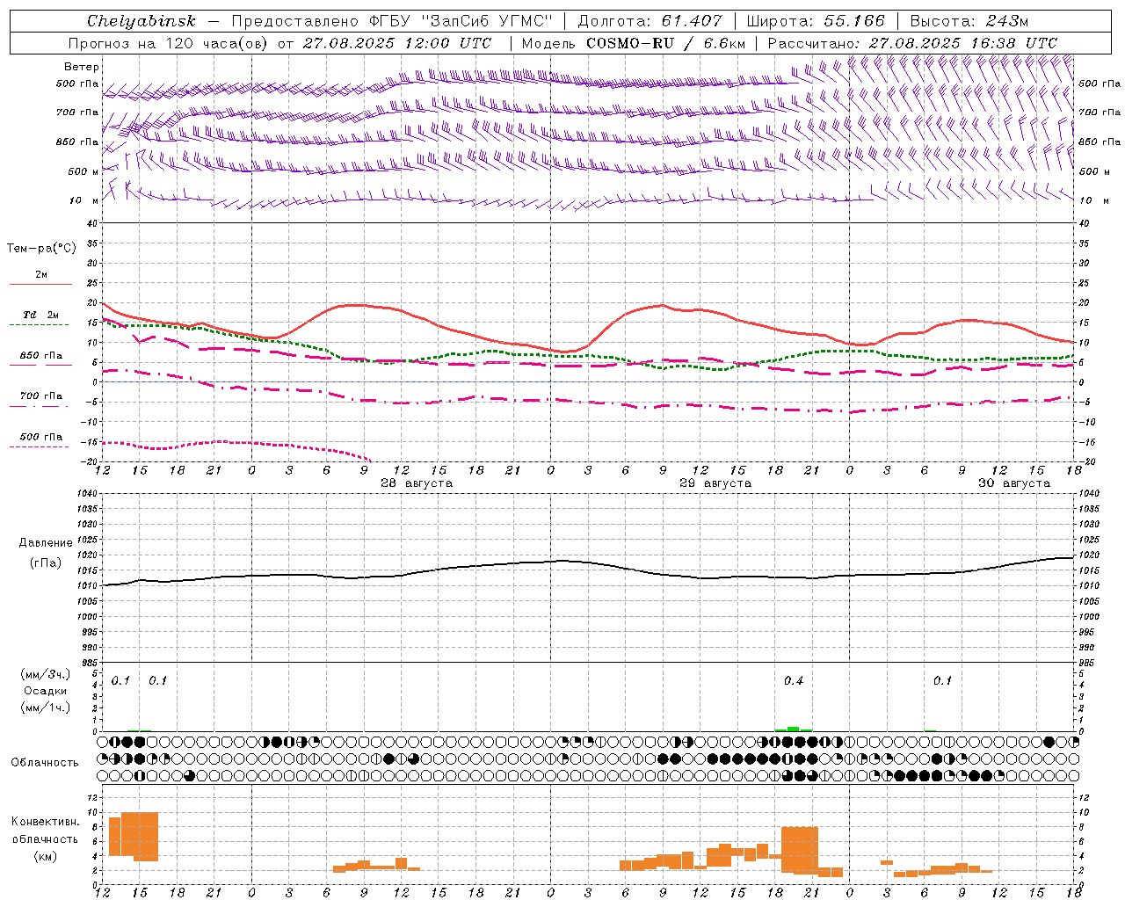Click the '28 августа' date label
Image resolution: width=1125 pixels, height=900 pixels.
pos(416,483)
